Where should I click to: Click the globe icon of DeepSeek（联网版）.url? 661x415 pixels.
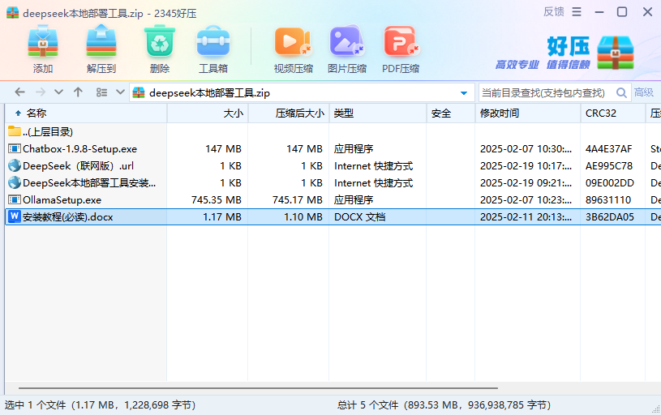pos(15,165)
